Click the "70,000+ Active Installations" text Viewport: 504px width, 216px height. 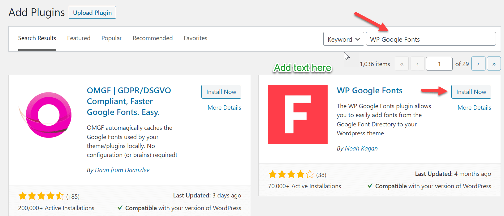tap(305, 186)
